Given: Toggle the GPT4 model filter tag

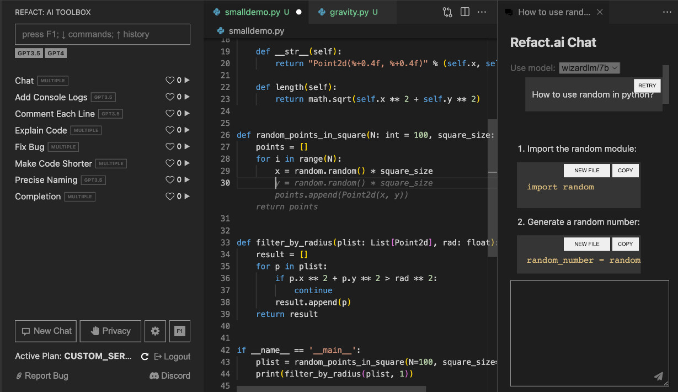Looking at the screenshot, I should [56, 54].
